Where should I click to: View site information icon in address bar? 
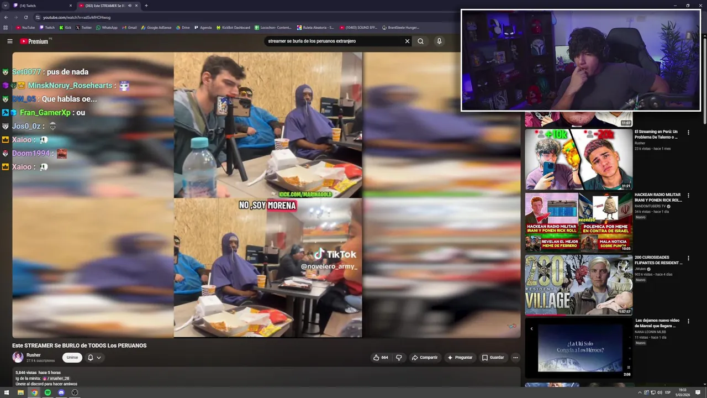tap(38, 17)
